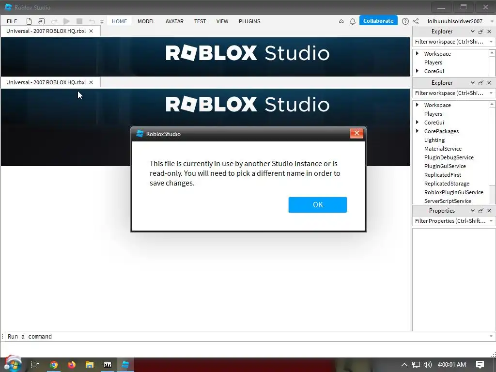Open the Properties panel options chevron
496x372 pixels.
(x=473, y=211)
